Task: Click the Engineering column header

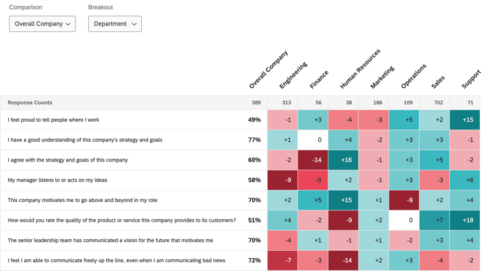Action: [293, 76]
